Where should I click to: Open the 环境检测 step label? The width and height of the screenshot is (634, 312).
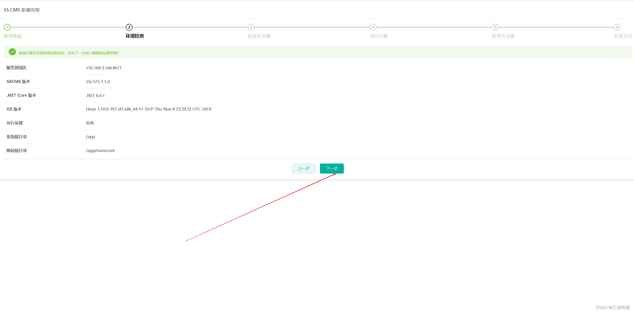pyautogui.click(x=135, y=36)
